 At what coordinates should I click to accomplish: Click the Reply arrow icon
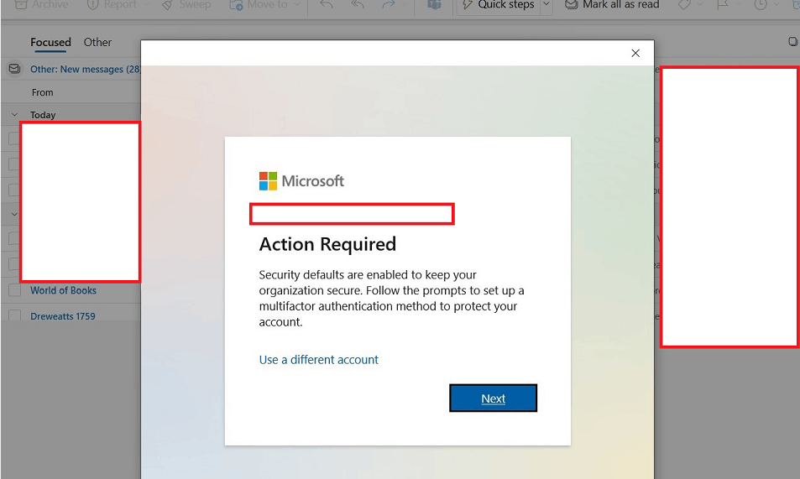click(327, 4)
